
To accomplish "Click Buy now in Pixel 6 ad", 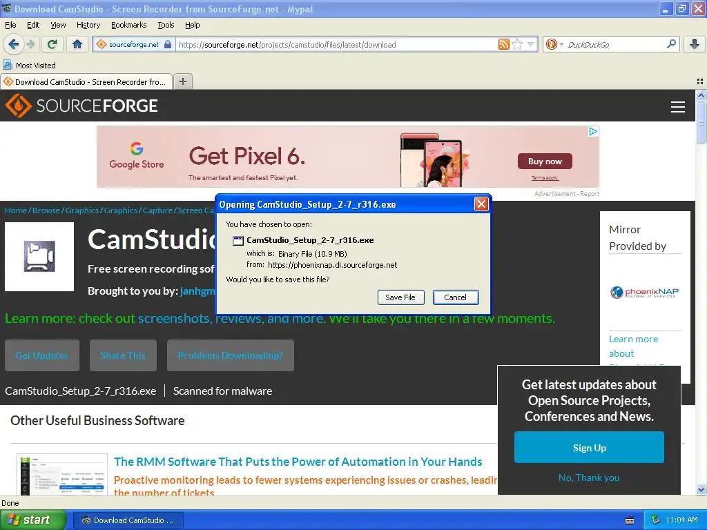I will [545, 161].
